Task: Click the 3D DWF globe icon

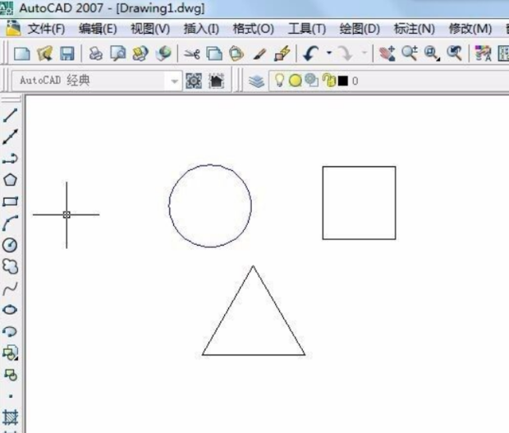Action: pos(163,53)
